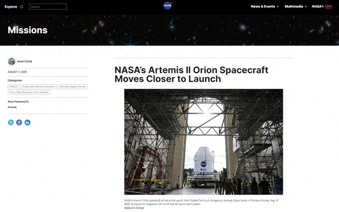
Task: Share article on Facebook
Action: click(19, 122)
